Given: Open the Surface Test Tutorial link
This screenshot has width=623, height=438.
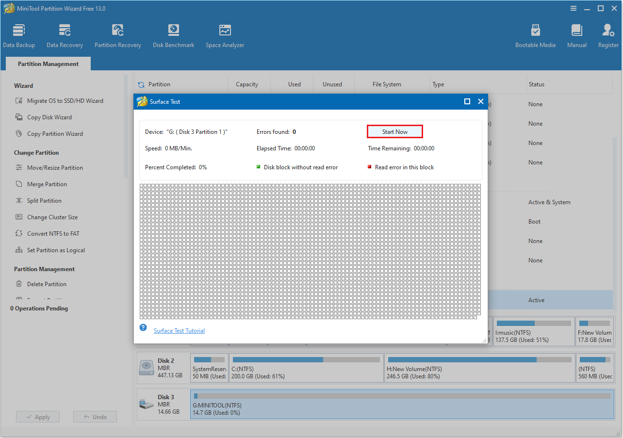Looking at the screenshot, I should click(x=179, y=330).
